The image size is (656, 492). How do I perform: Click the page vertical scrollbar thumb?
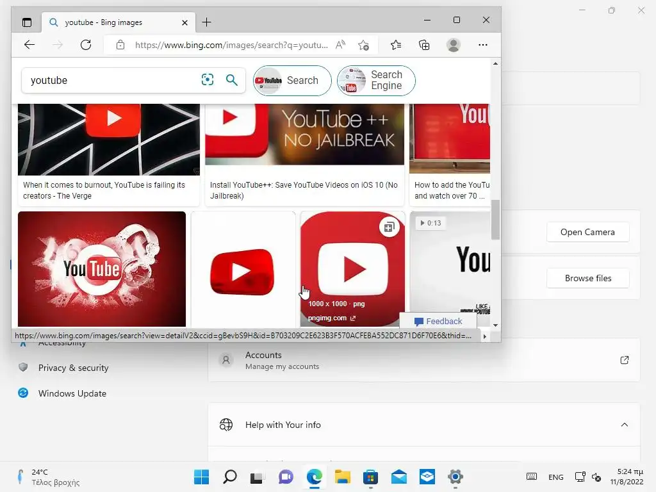tap(495, 220)
